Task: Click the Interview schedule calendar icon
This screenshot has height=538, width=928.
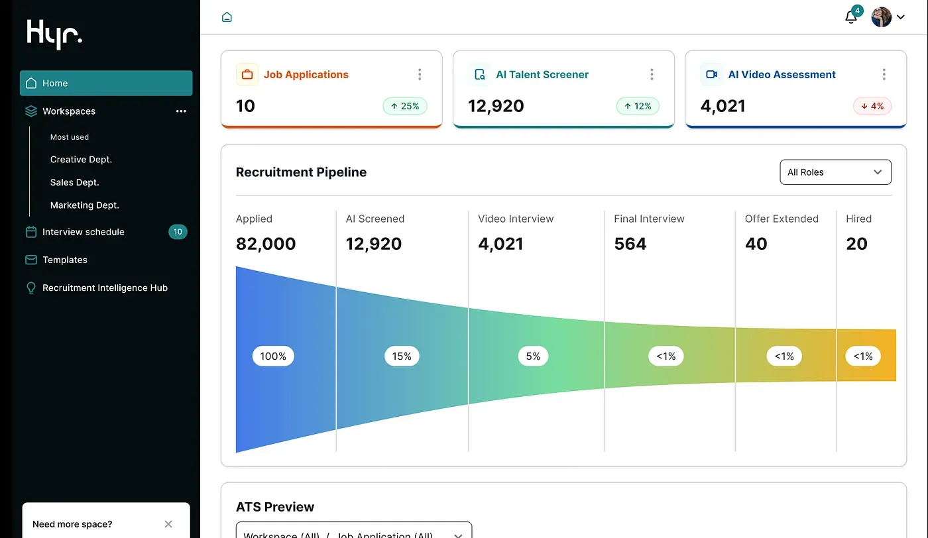Action: pos(30,232)
